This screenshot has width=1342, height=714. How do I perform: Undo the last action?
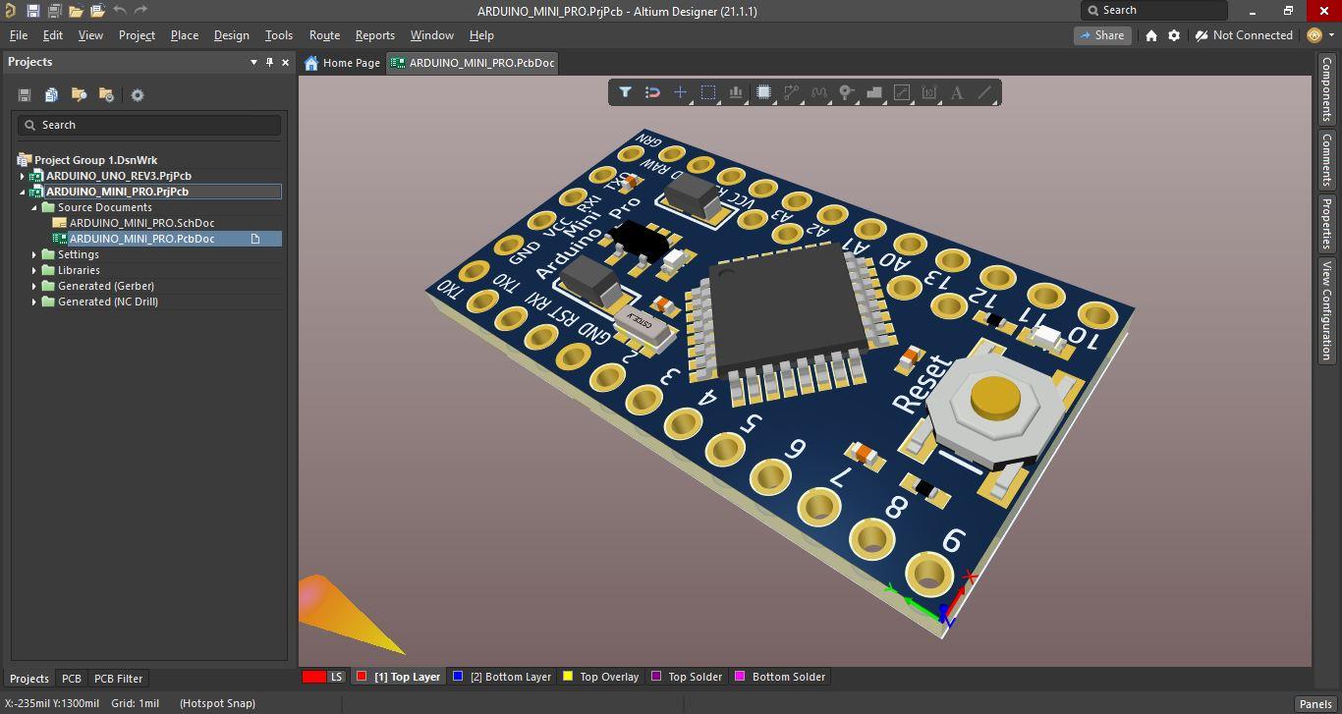coord(120,11)
